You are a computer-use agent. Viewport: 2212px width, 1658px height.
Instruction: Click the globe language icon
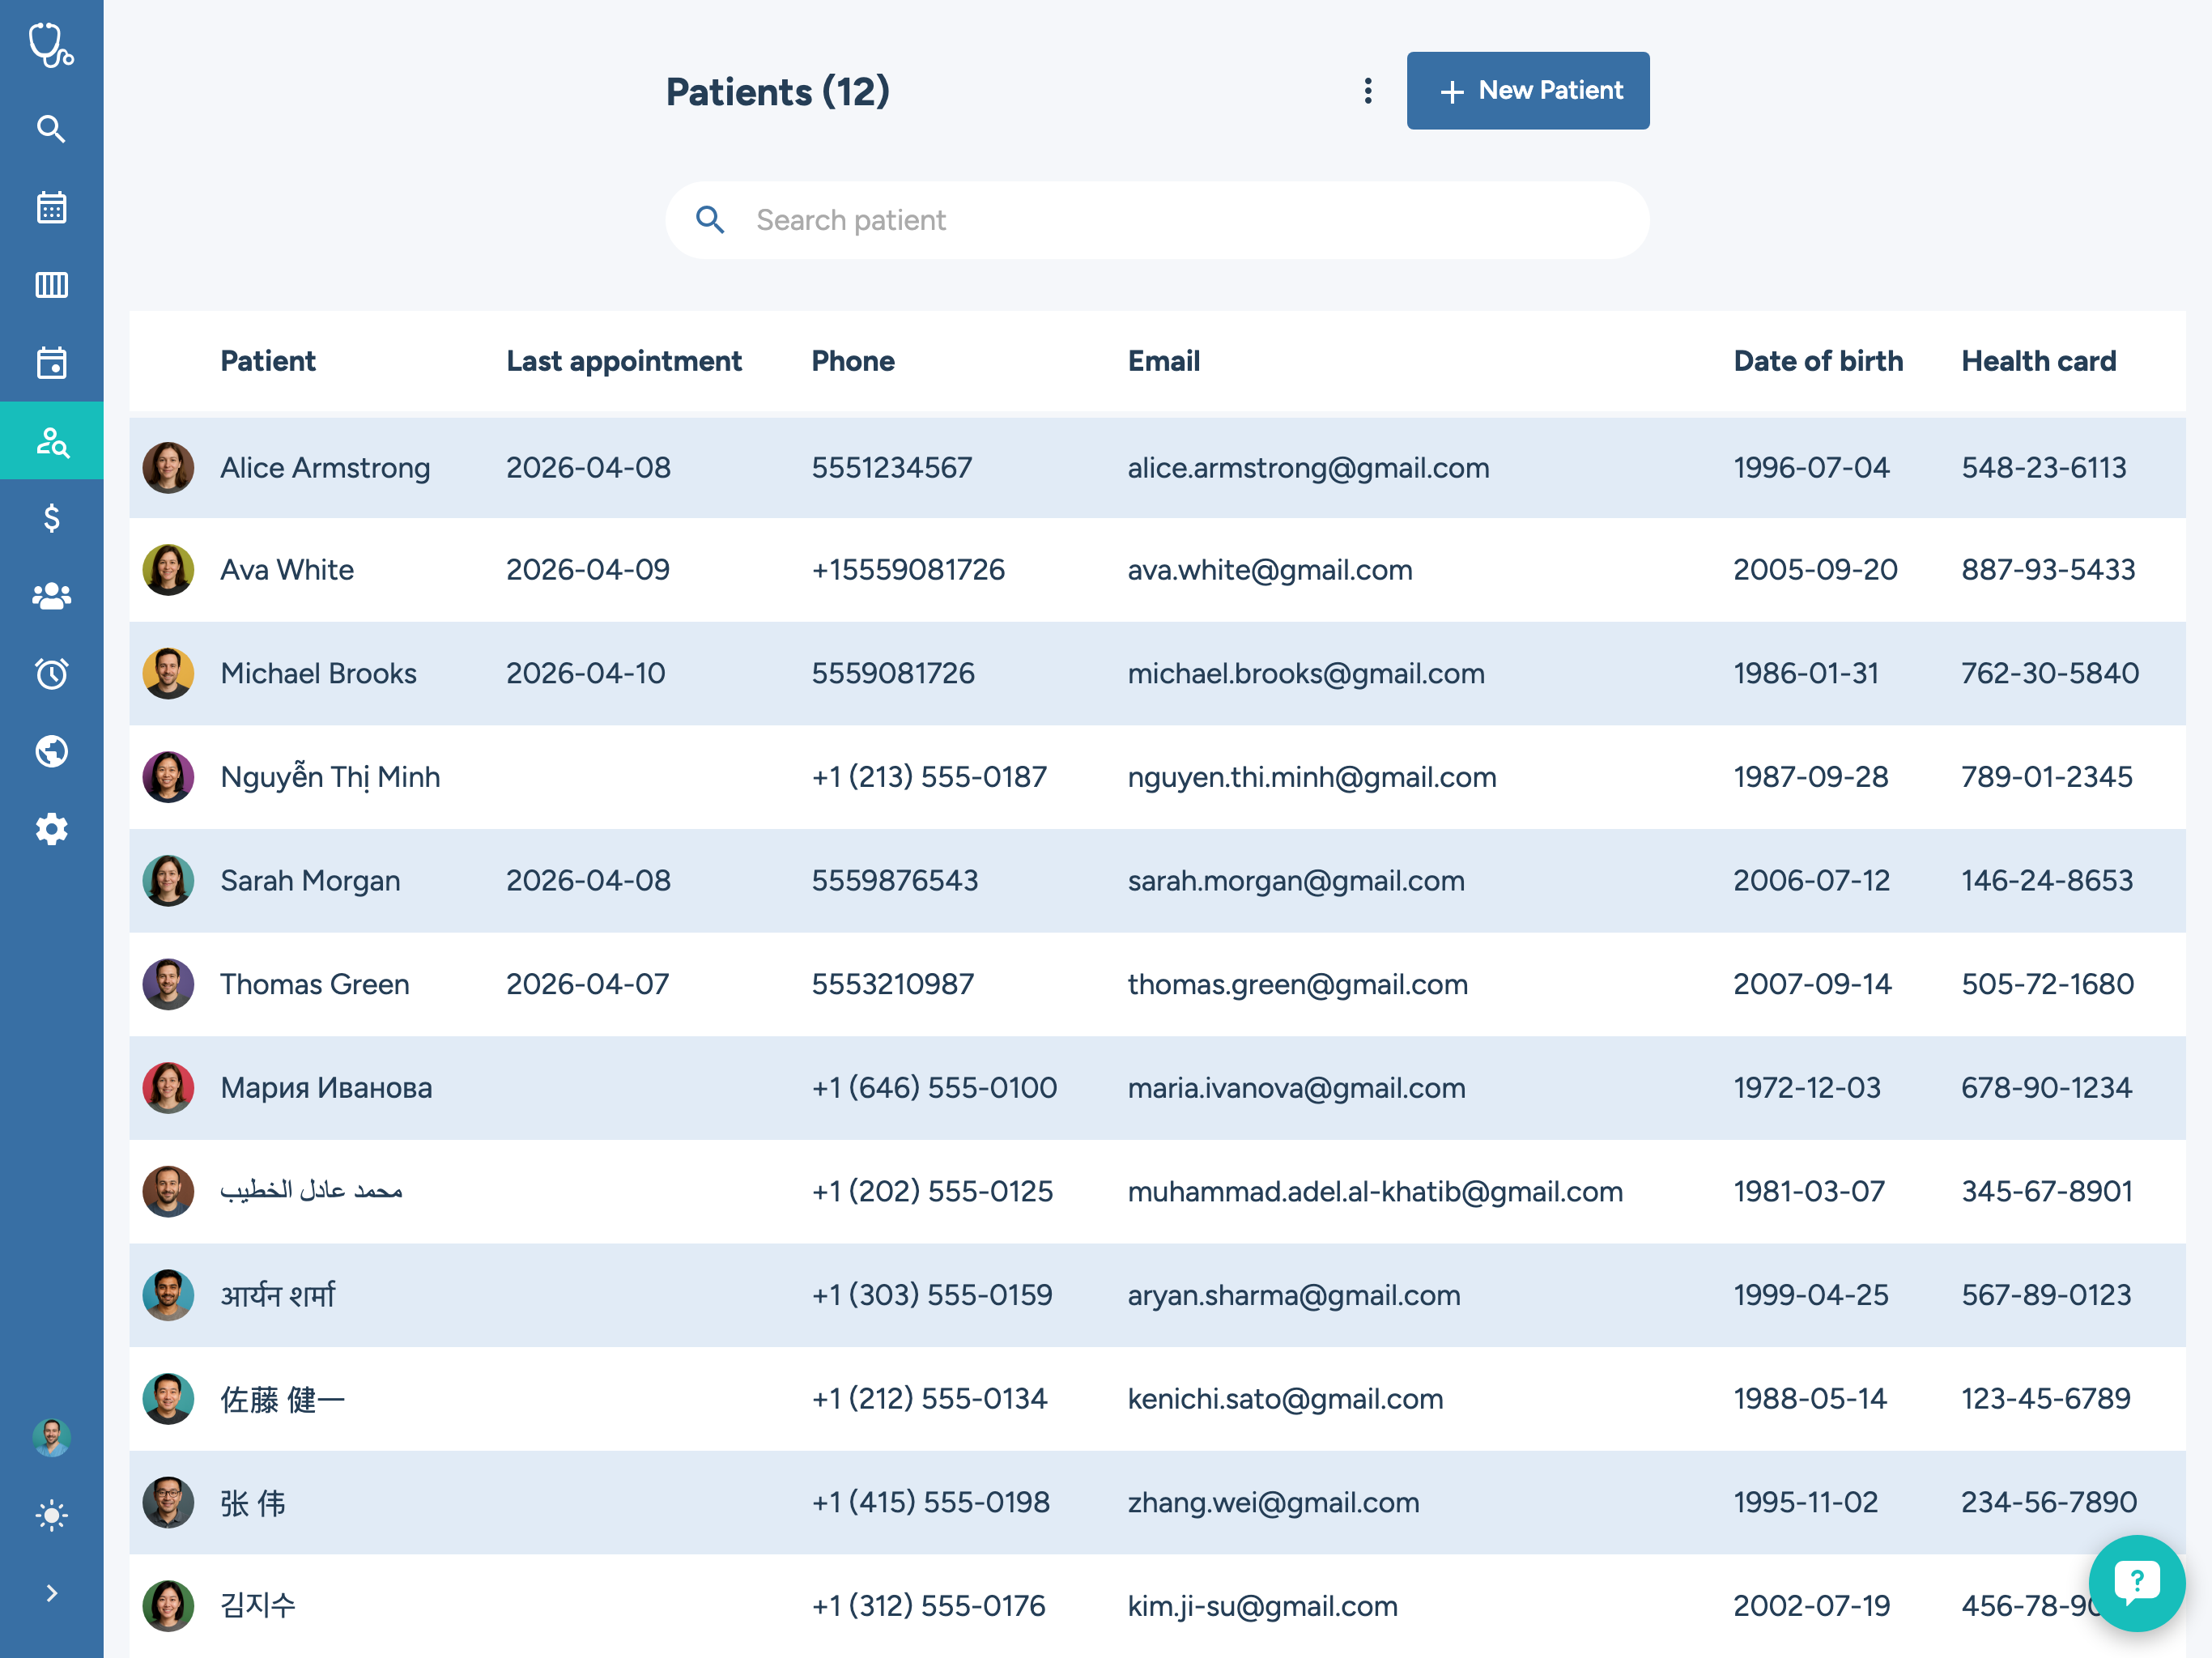coord(51,751)
